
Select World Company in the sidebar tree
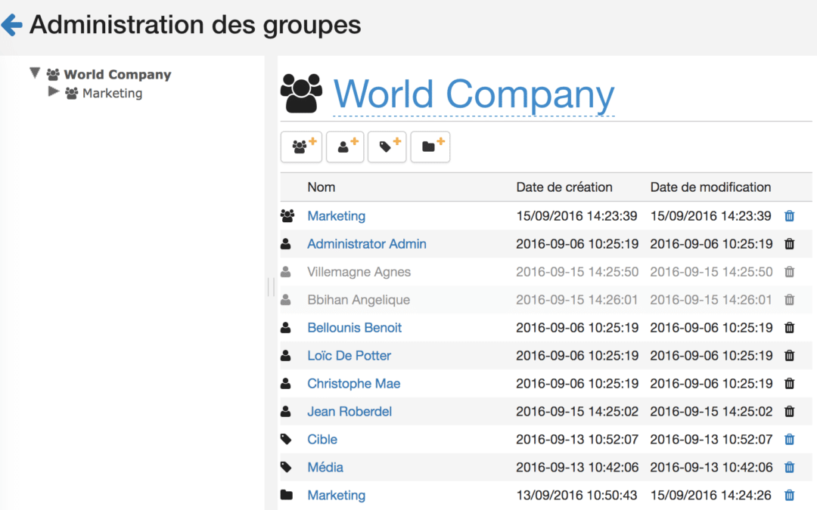click(117, 75)
